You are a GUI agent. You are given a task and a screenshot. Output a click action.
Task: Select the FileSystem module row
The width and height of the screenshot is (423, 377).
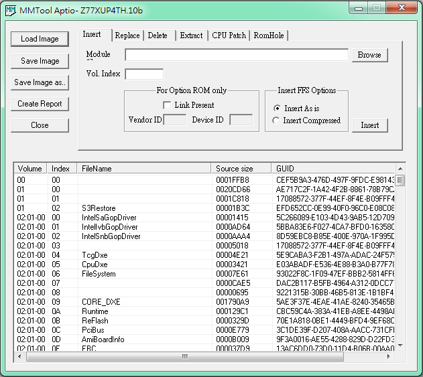204,274
